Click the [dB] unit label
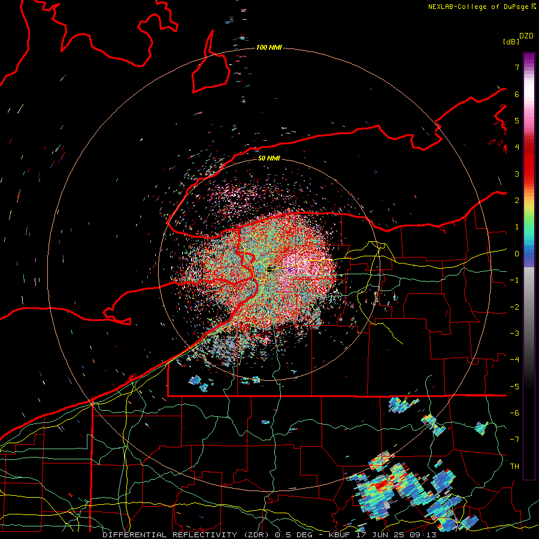 tap(511, 41)
